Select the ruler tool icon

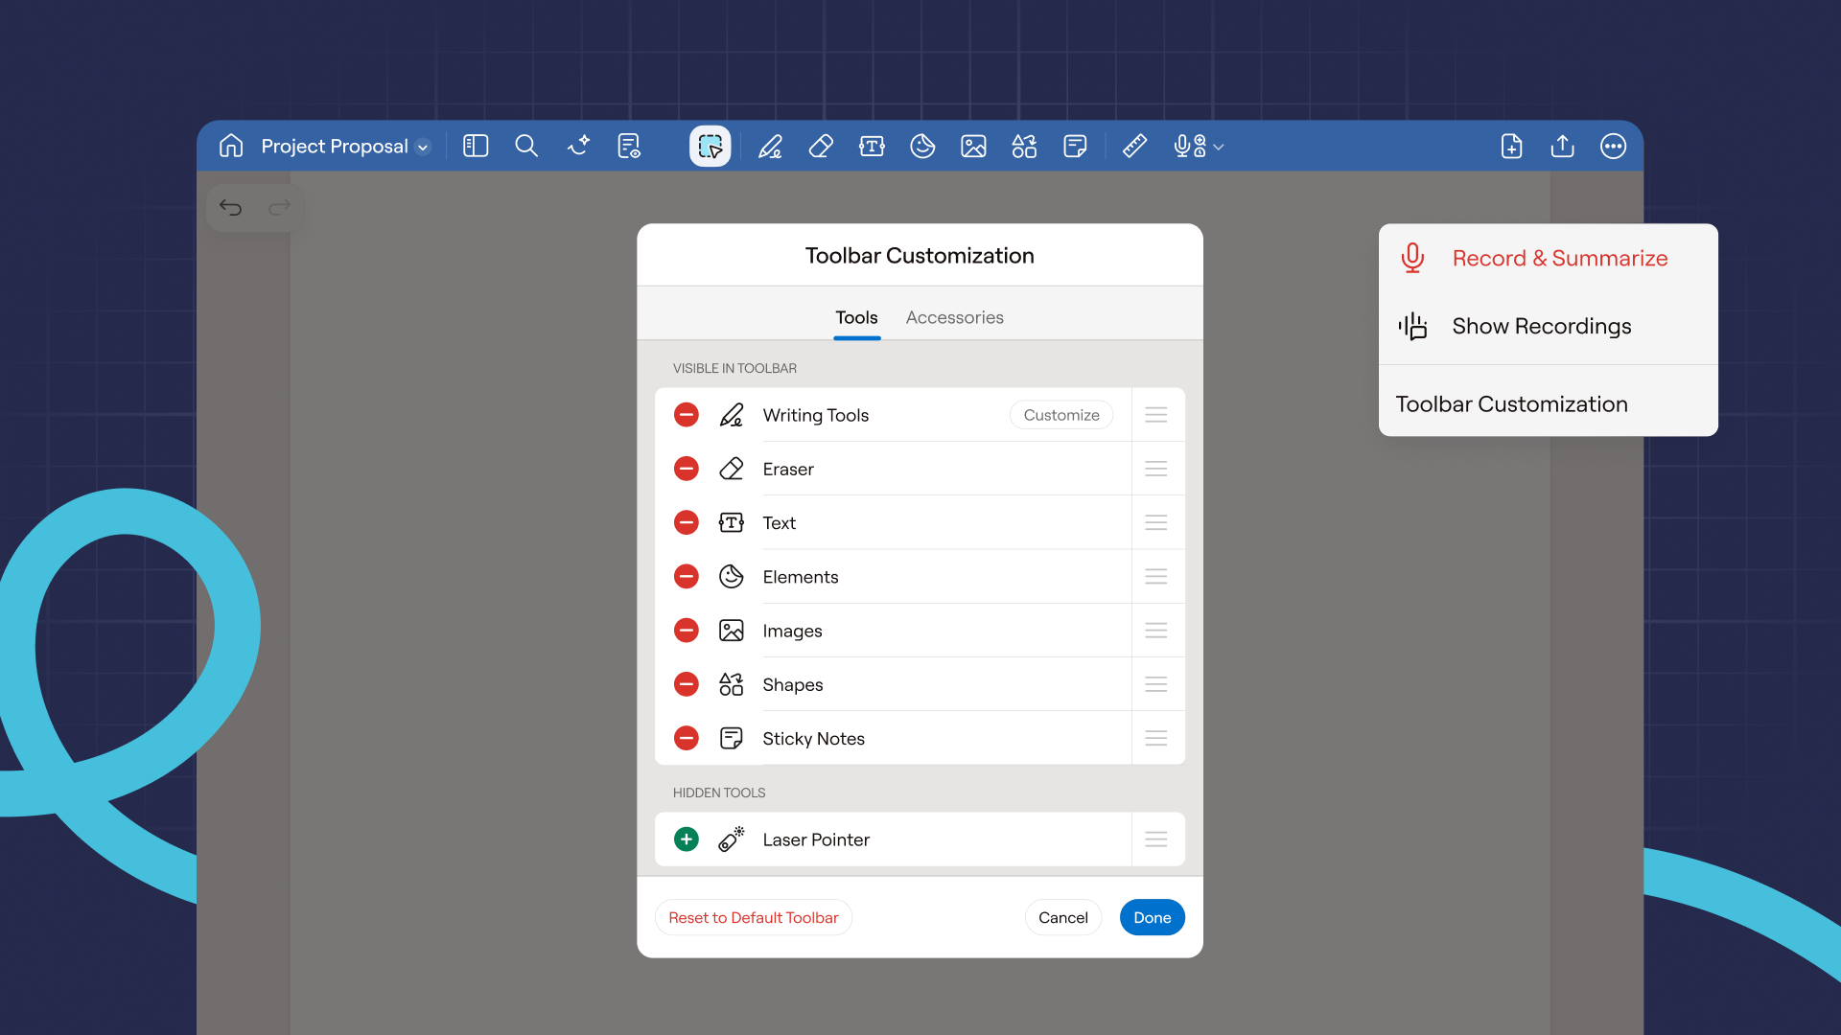point(1134,146)
